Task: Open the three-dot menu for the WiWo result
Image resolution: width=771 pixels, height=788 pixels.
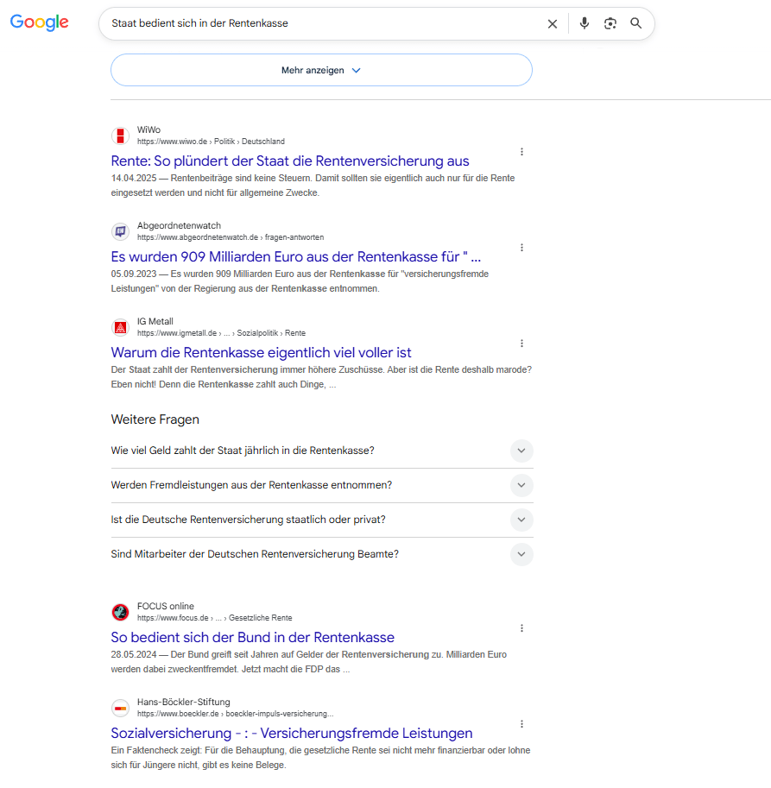Action: pos(521,152)
